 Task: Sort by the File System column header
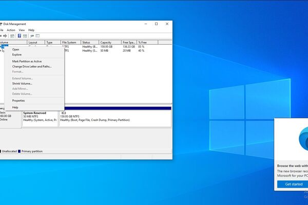[69, 43]
